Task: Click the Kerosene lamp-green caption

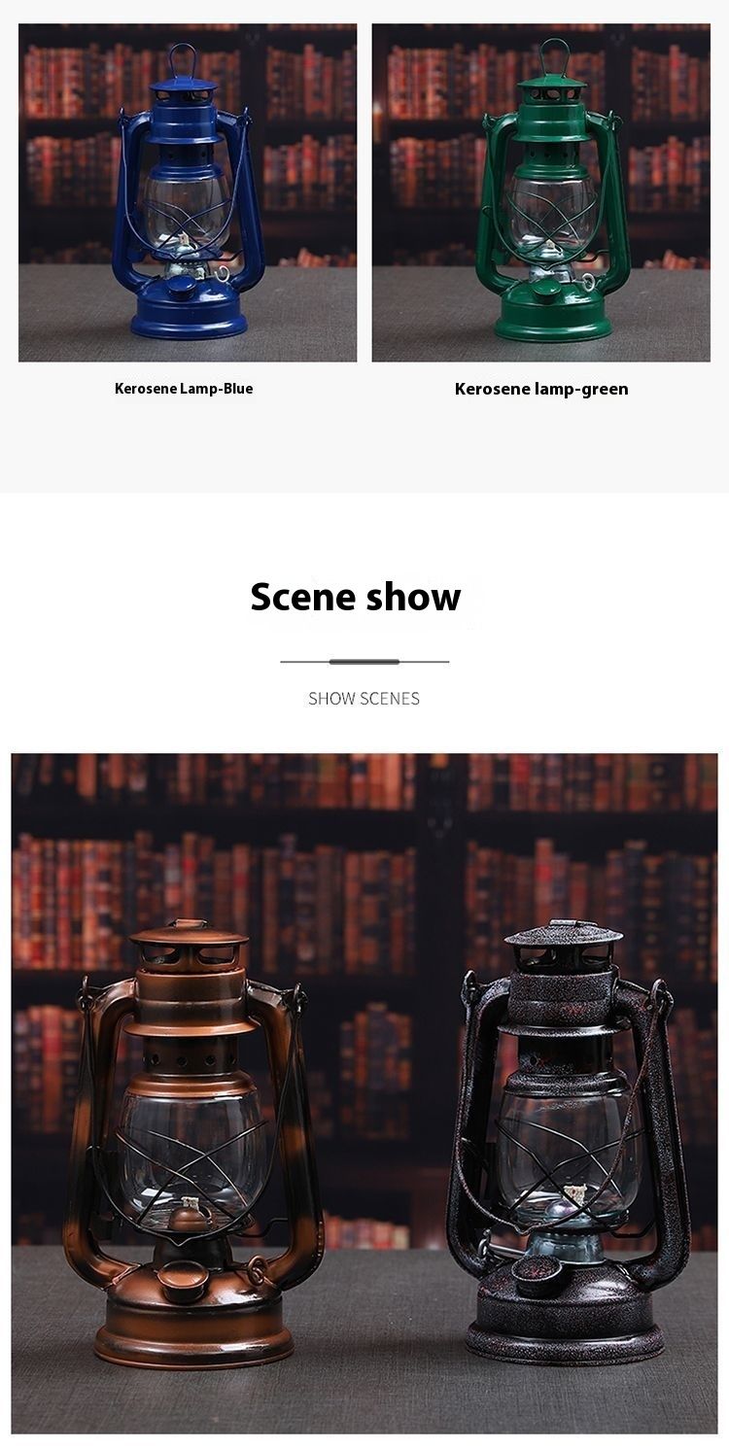Action: coord(541,389)
